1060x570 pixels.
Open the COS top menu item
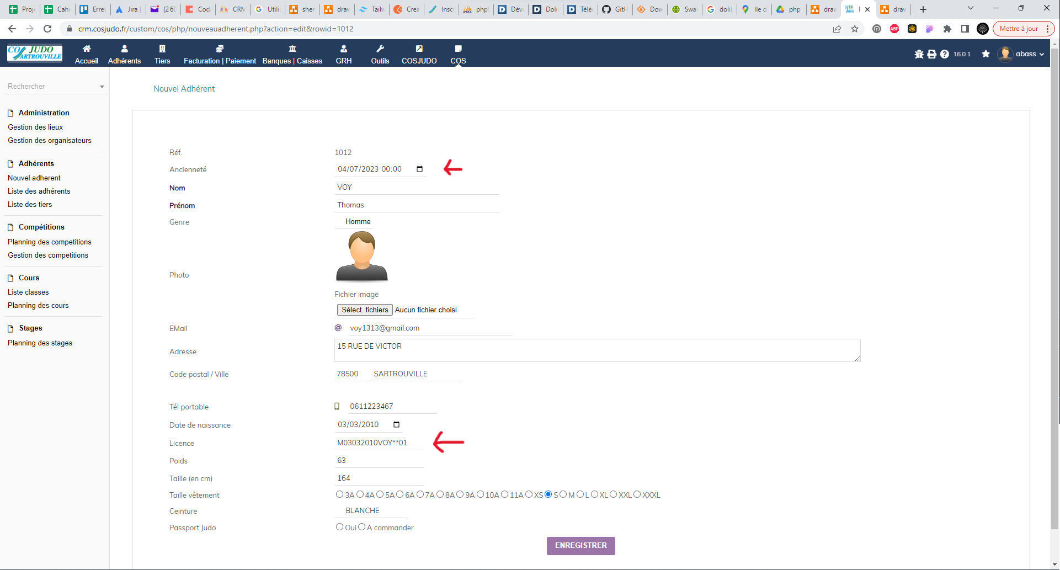click(x=458, y=54)
